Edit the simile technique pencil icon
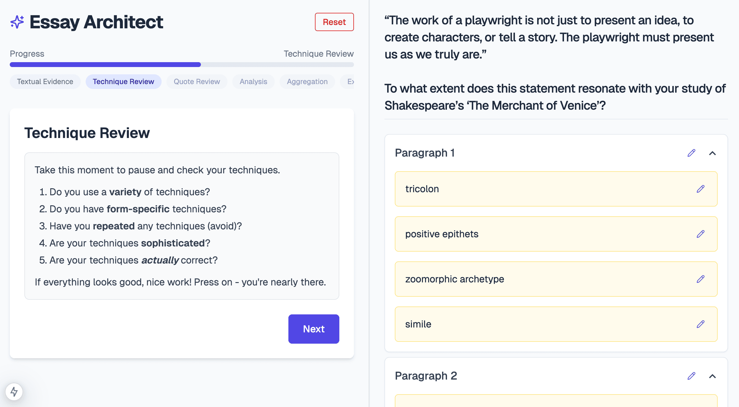Viewport: 739px width, 407px height. 701,324
